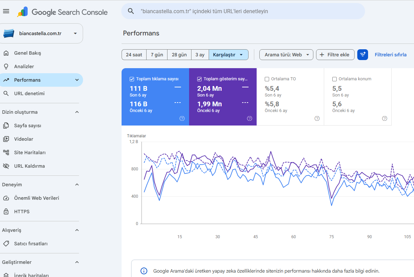Click the İçerik haritaları layers icon
Screen dimensions: 414x277
click(6, 275)
